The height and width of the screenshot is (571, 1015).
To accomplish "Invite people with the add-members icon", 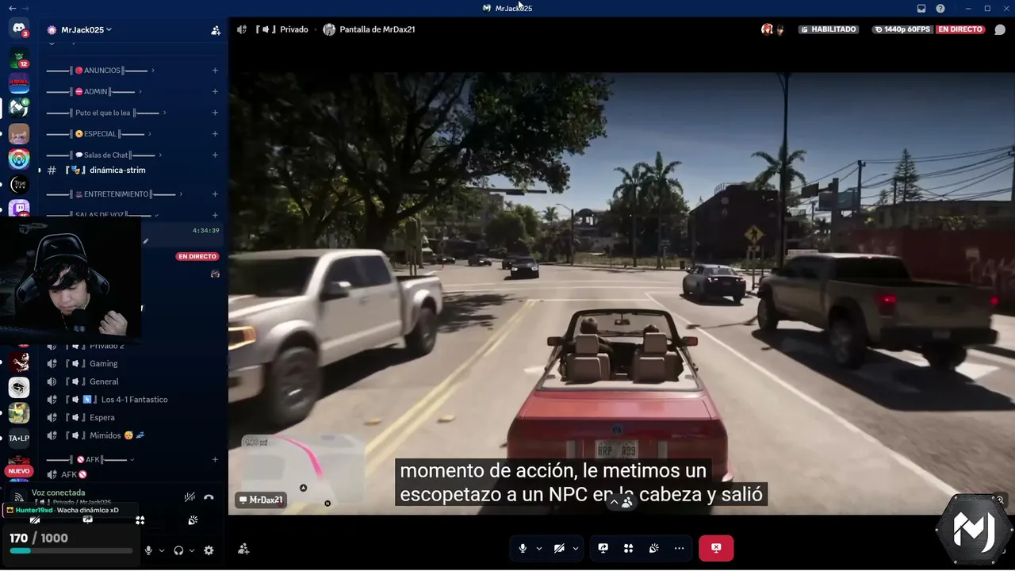I will click(x=216, y=30).
